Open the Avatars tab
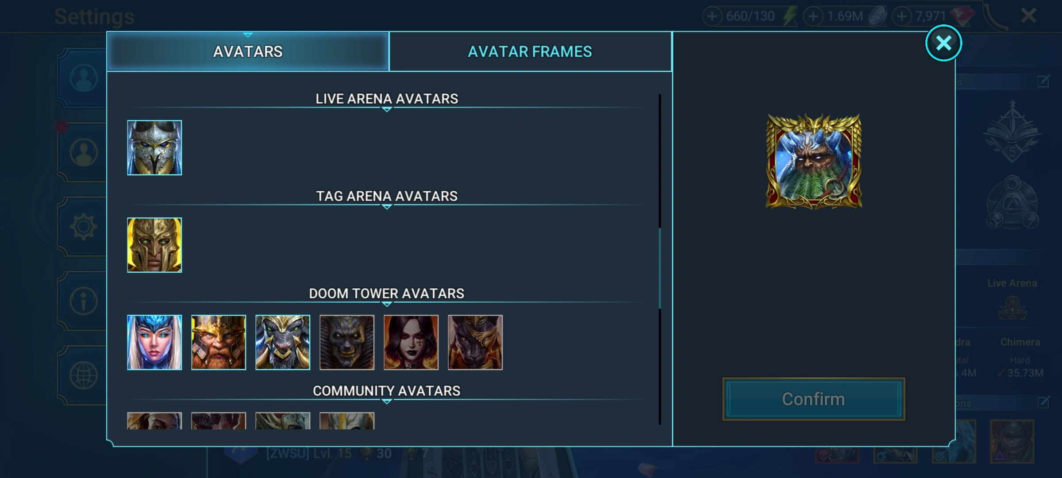Screen dimensions: 1062x478 [248, 52]
